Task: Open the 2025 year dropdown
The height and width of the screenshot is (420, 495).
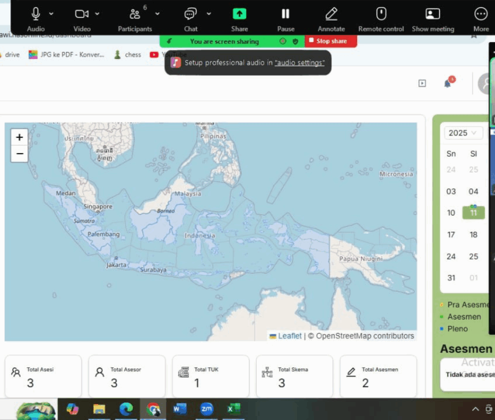Action: (463, 132)
